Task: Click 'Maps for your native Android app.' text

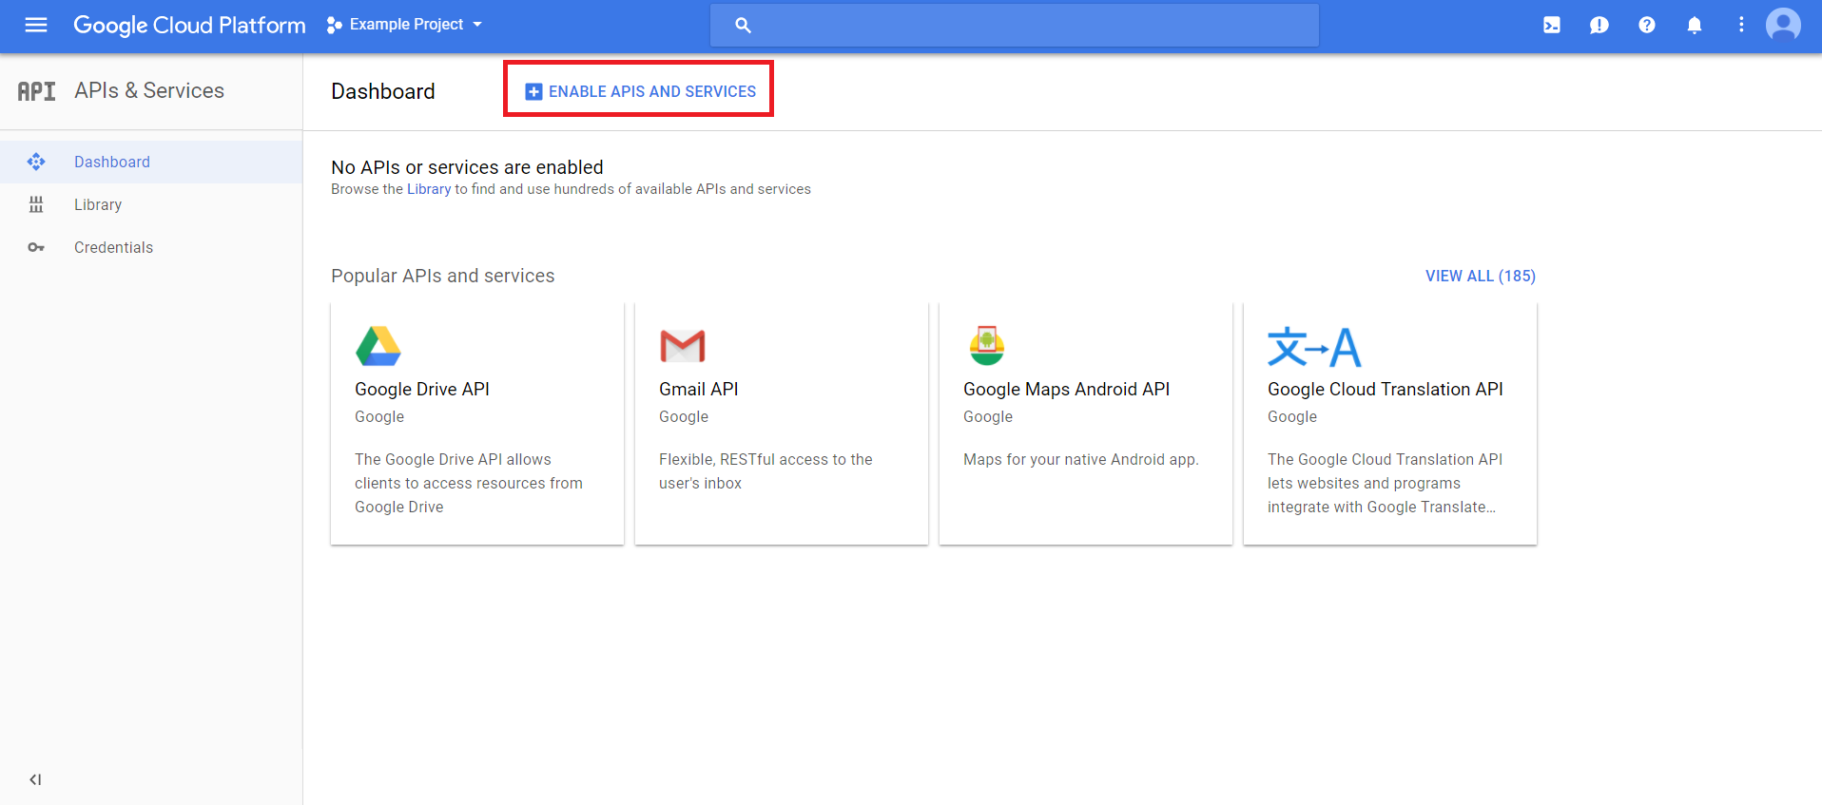Action: coord(1080,459)
